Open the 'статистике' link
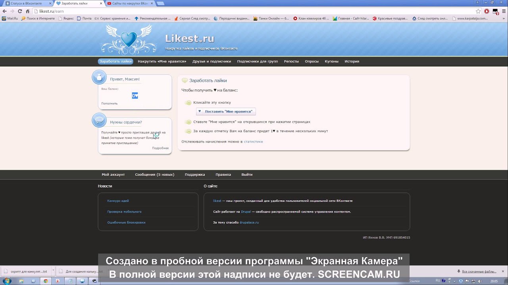Image resolution: width=508 pixels, height=285 pixels. point(253,141)
